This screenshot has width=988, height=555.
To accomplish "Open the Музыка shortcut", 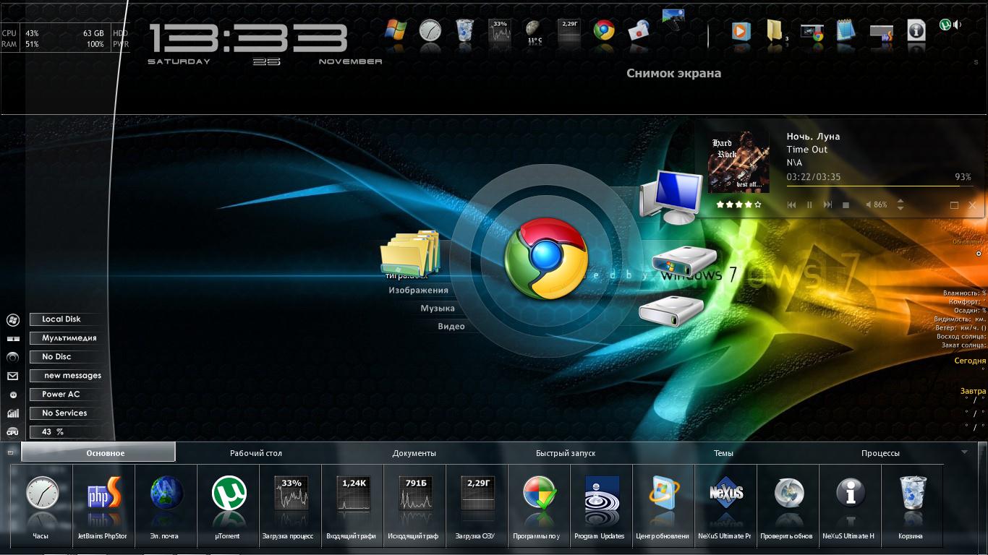I will pos(438,309).
